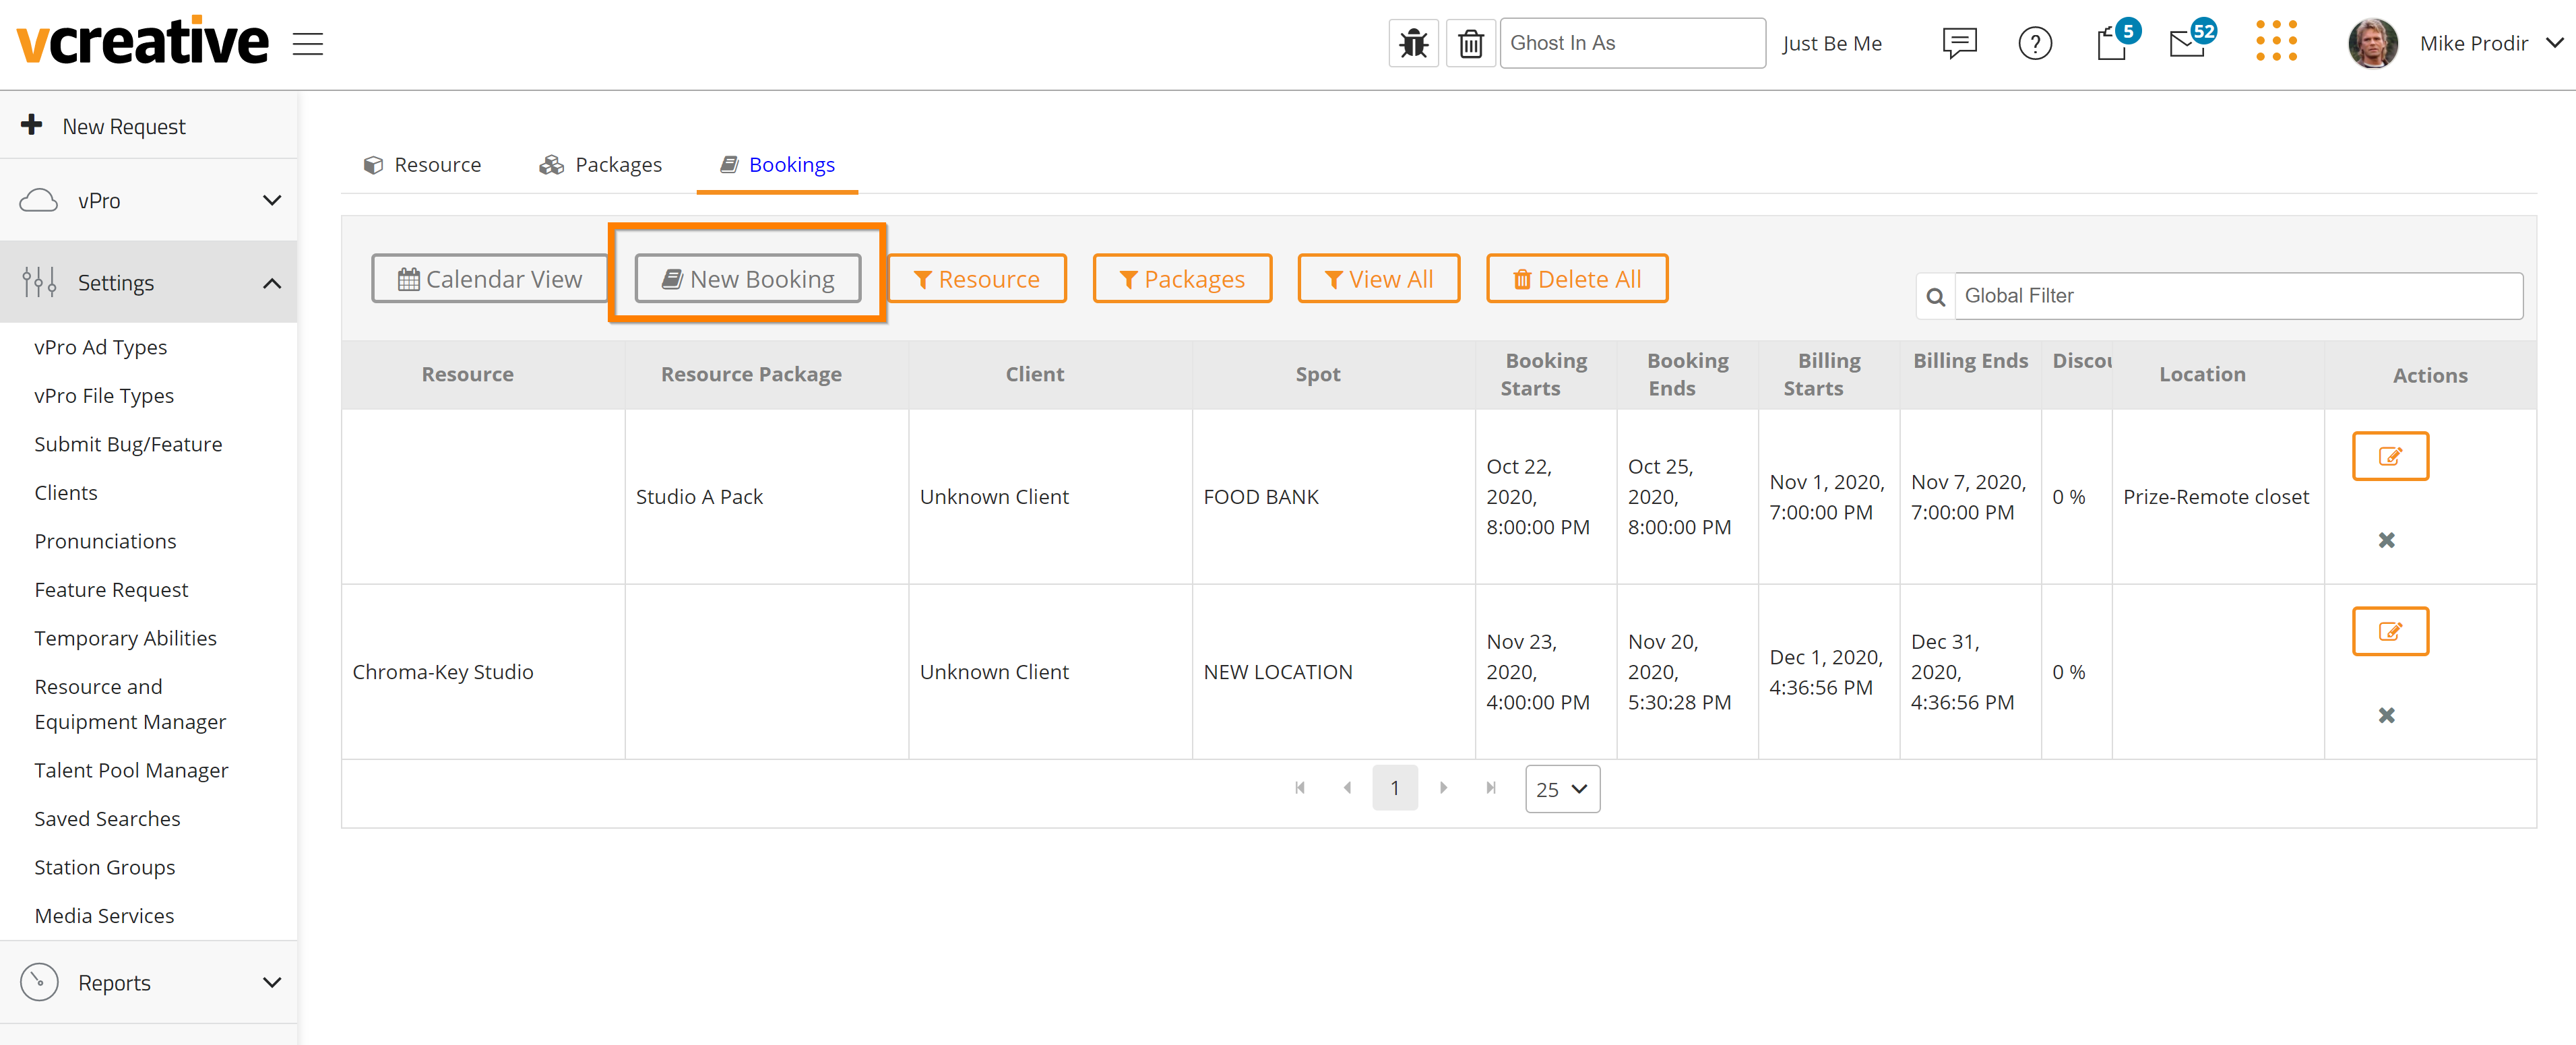The image size is (2576, 1045).
Task: Open the orange apps grid icon
Action: pyautogui.click(x=2276, y=41)
